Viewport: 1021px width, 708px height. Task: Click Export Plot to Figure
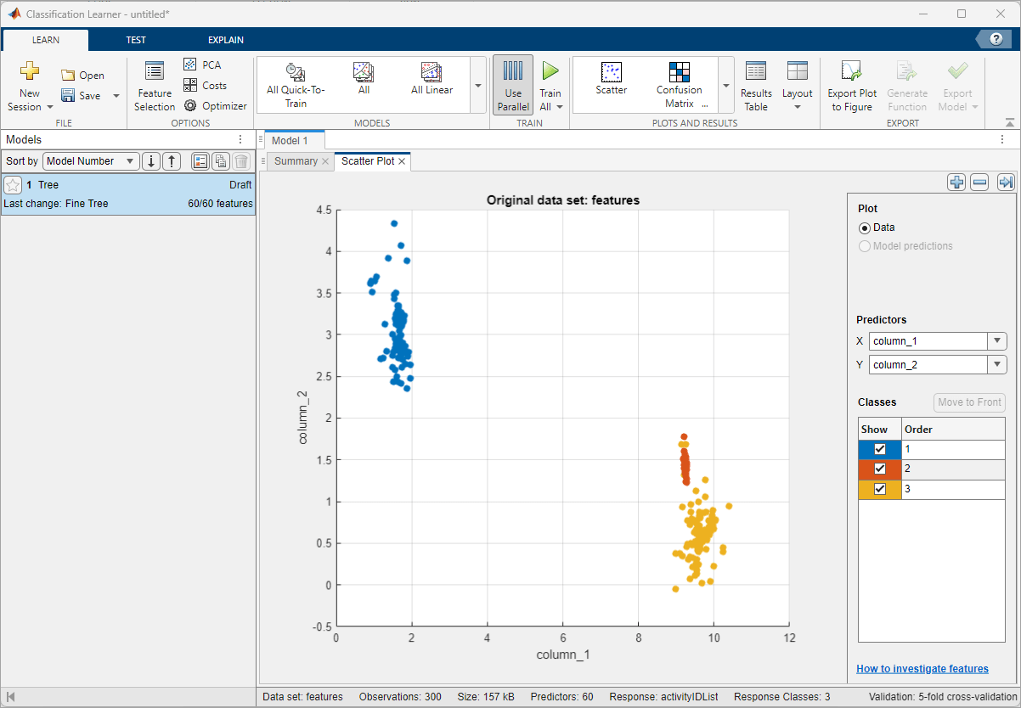click(850, 84)
